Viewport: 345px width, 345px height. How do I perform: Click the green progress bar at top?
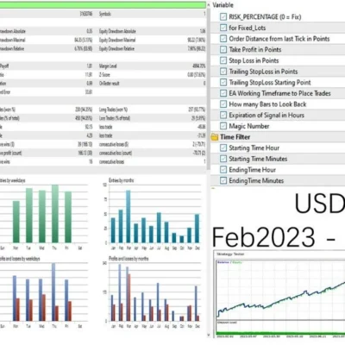click(x=103, y=5)
